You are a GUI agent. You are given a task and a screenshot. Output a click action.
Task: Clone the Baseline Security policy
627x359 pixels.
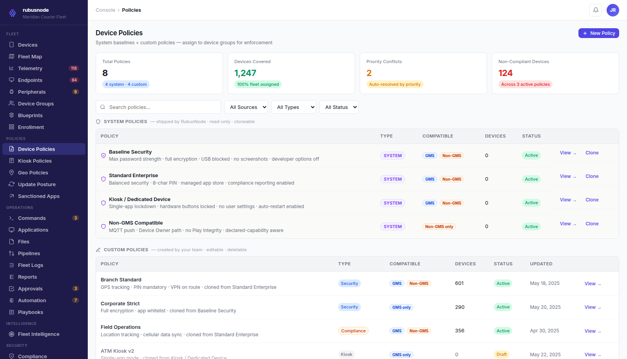point(592,153)
